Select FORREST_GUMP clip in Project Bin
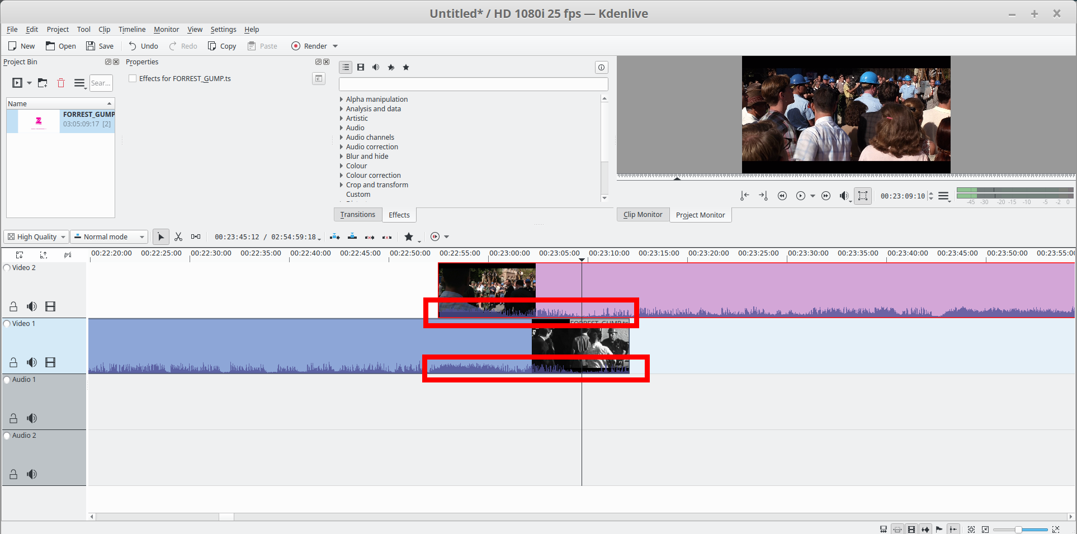This screenshot has width=1077, height=534. 61,121
